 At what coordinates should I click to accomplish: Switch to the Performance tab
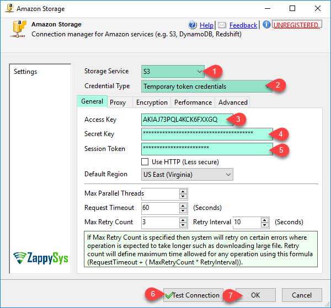[x=193, y=102]
